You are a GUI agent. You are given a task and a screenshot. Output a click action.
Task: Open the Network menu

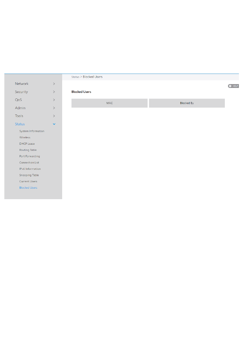(22, 84)
